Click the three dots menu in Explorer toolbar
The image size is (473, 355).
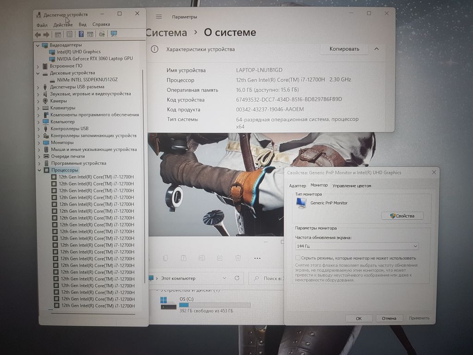pyautogui.click(x=257, y=258)
